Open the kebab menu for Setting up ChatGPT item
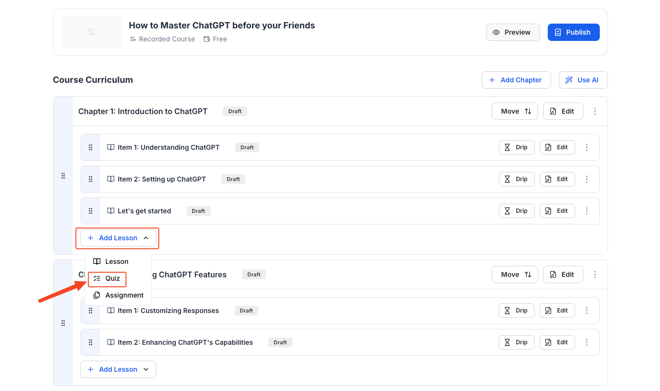Screen dimensions: 660x391 point(587,179)
